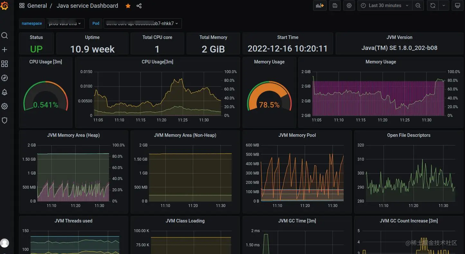The width and height of the screenshot is (465, 254).
Task: Open the CPU Usage [3m] gauge panel title
Action: tap(46, 62)
